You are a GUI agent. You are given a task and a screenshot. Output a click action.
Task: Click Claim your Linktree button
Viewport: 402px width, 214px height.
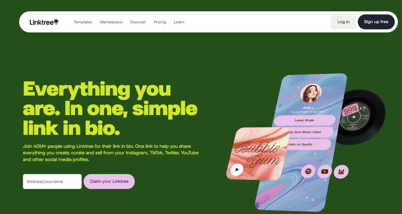(x=109, y=182)
